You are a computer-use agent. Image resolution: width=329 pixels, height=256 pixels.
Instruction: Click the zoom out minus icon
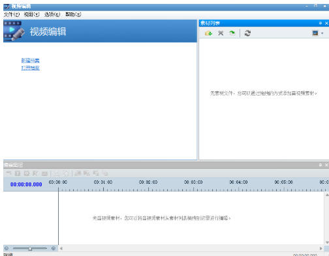coord(7,248)
